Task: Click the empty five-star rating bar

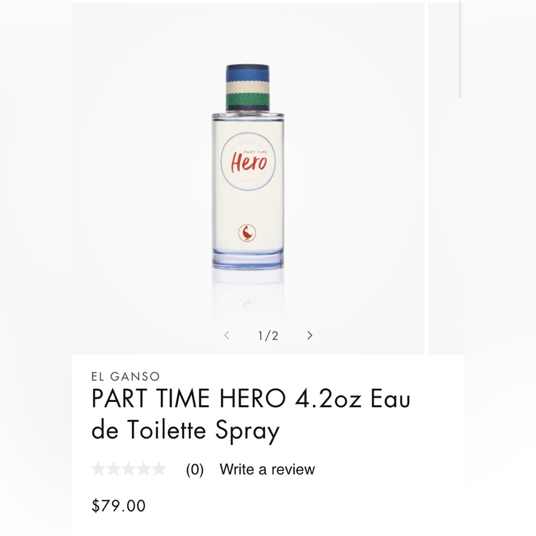Action: pyautogui.click(x=129, y=469)
